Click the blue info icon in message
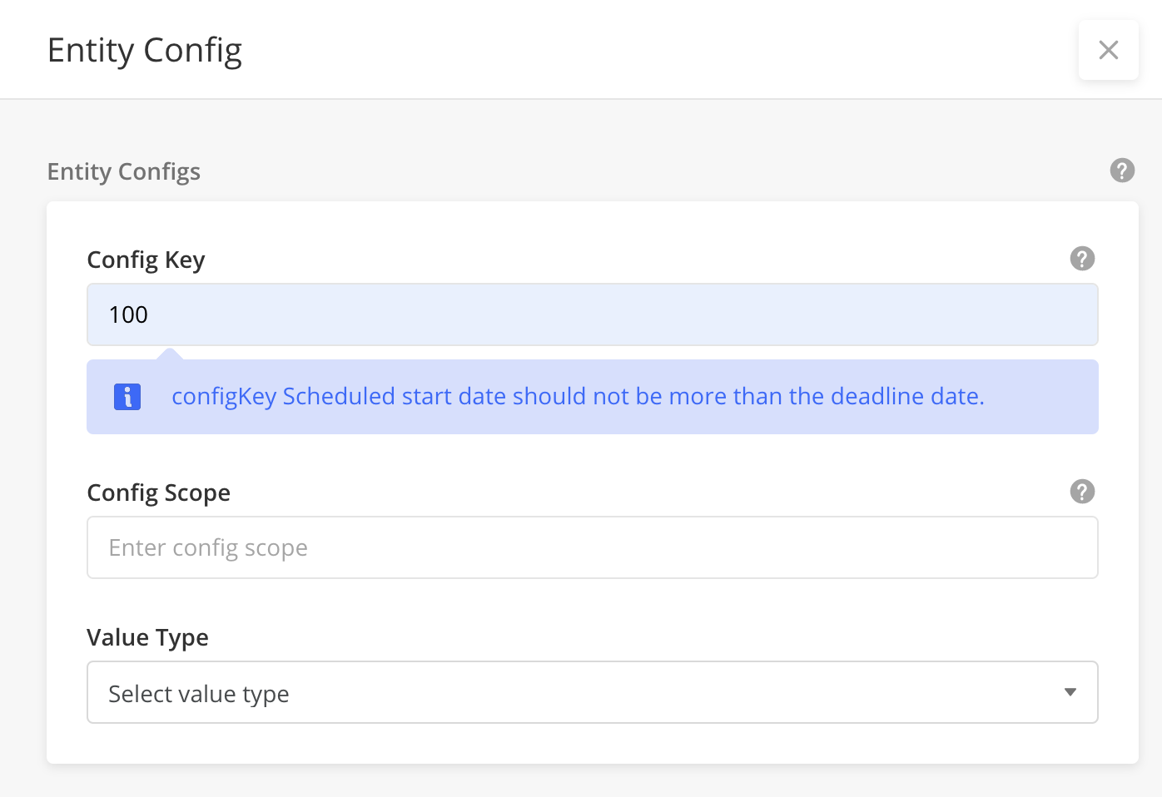The height and width of the screenshot is (797, 1162). pyautogui.click(x=127, y=397)
